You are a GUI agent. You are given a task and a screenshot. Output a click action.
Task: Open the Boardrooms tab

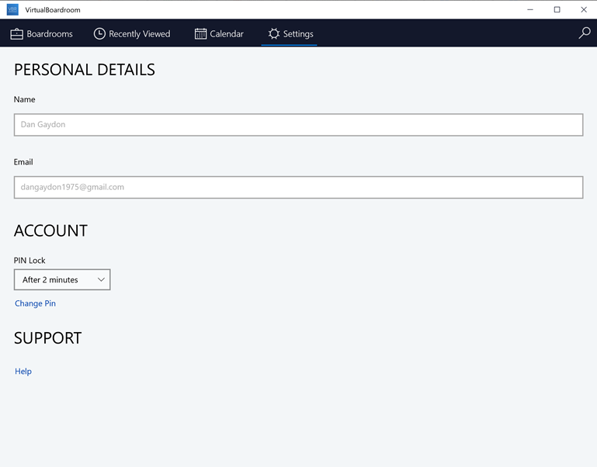[41, 34]
